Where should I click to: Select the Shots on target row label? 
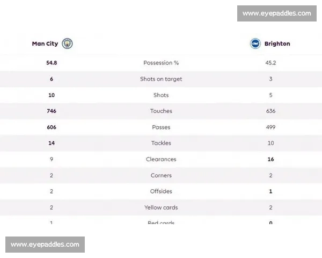click(161, 79)
